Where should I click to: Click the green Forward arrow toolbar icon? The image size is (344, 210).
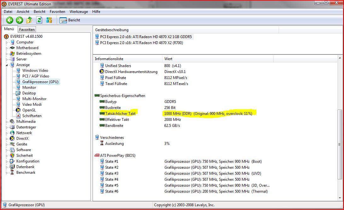19,20
